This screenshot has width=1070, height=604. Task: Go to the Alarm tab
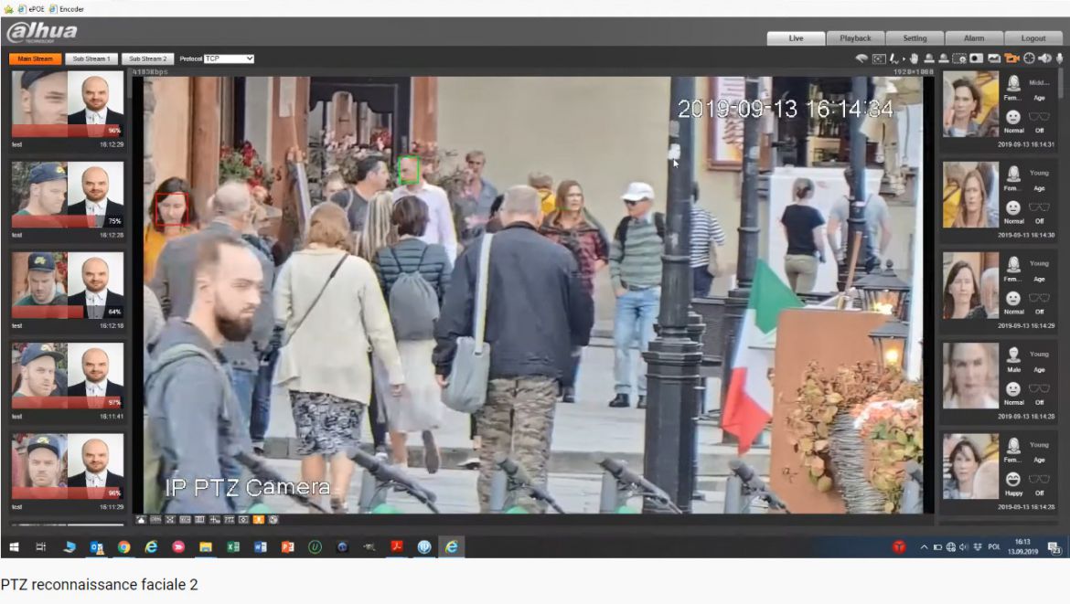[974, 38]
